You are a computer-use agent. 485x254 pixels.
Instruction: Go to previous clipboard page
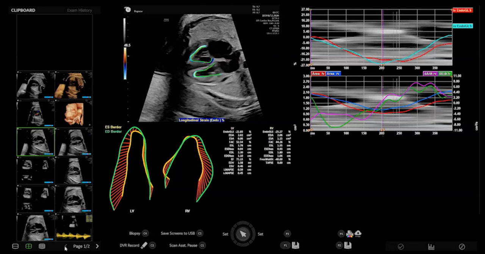click(65, 246)
